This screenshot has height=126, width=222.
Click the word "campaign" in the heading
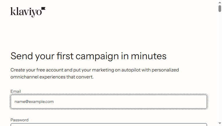pyautogui.click(x=97, y=56)
